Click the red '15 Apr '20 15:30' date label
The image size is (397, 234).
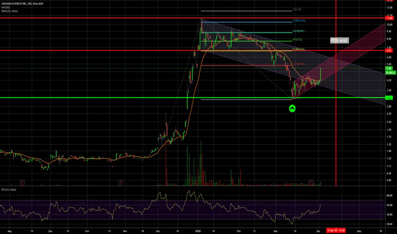click(336, 231)
